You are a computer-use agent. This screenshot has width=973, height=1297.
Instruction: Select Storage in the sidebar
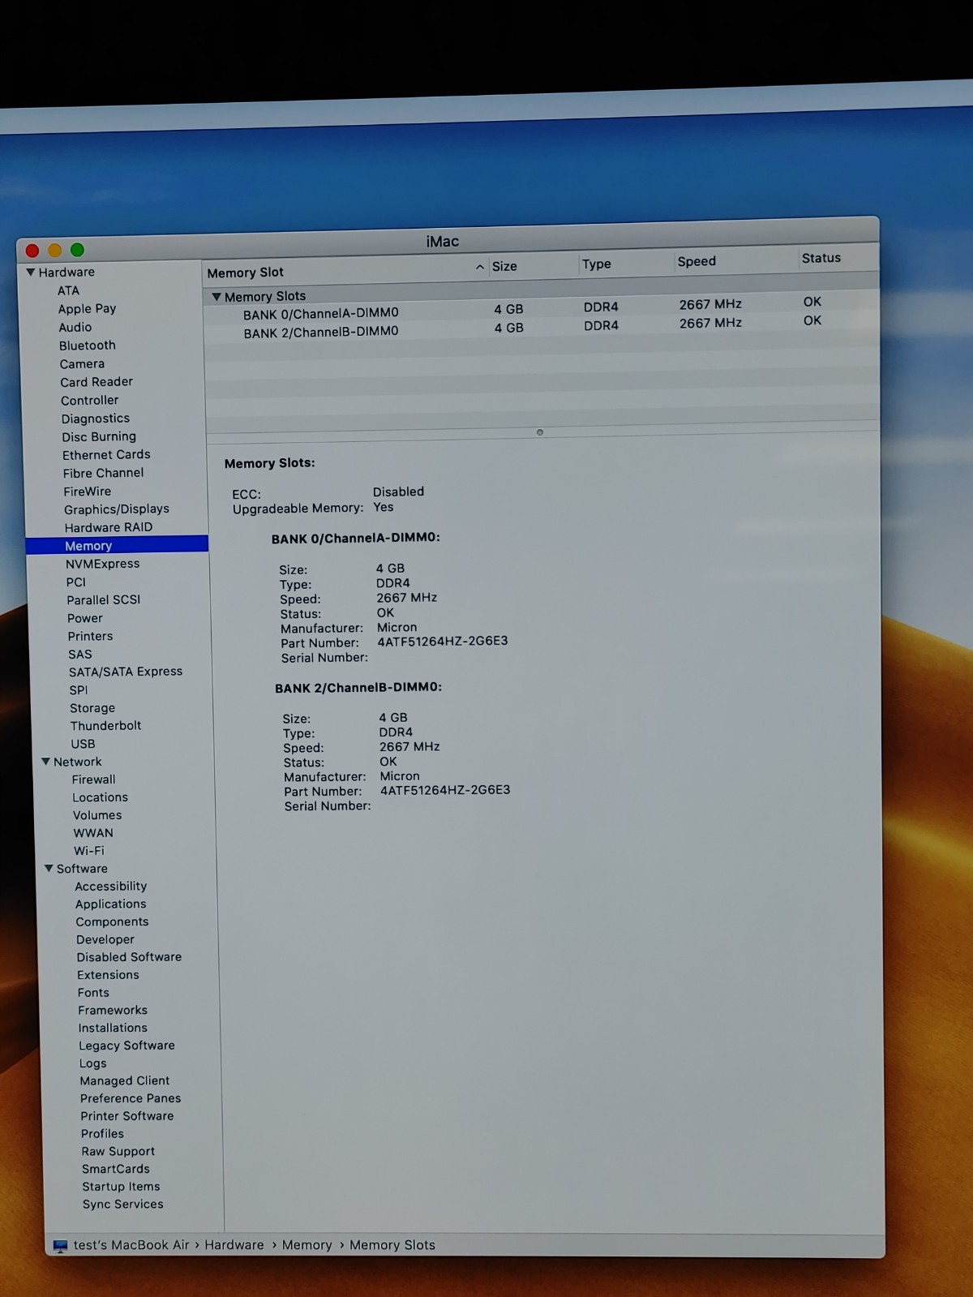92,708
